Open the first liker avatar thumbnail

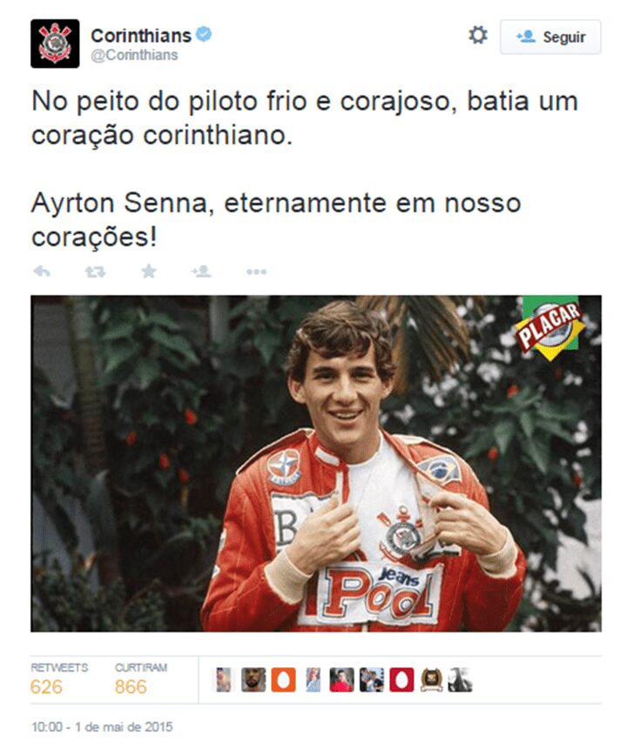pos(224,679)
